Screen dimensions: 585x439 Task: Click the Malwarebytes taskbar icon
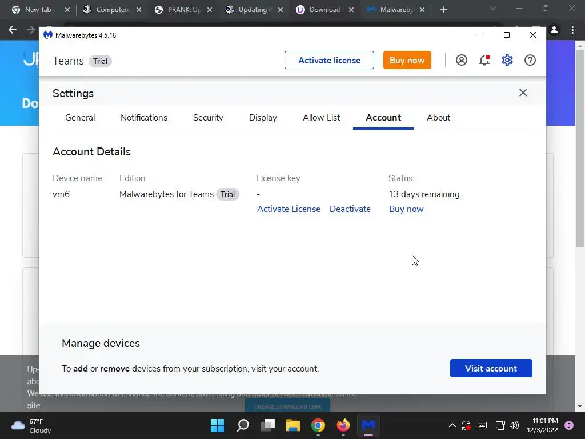click(x=368, y=425)
